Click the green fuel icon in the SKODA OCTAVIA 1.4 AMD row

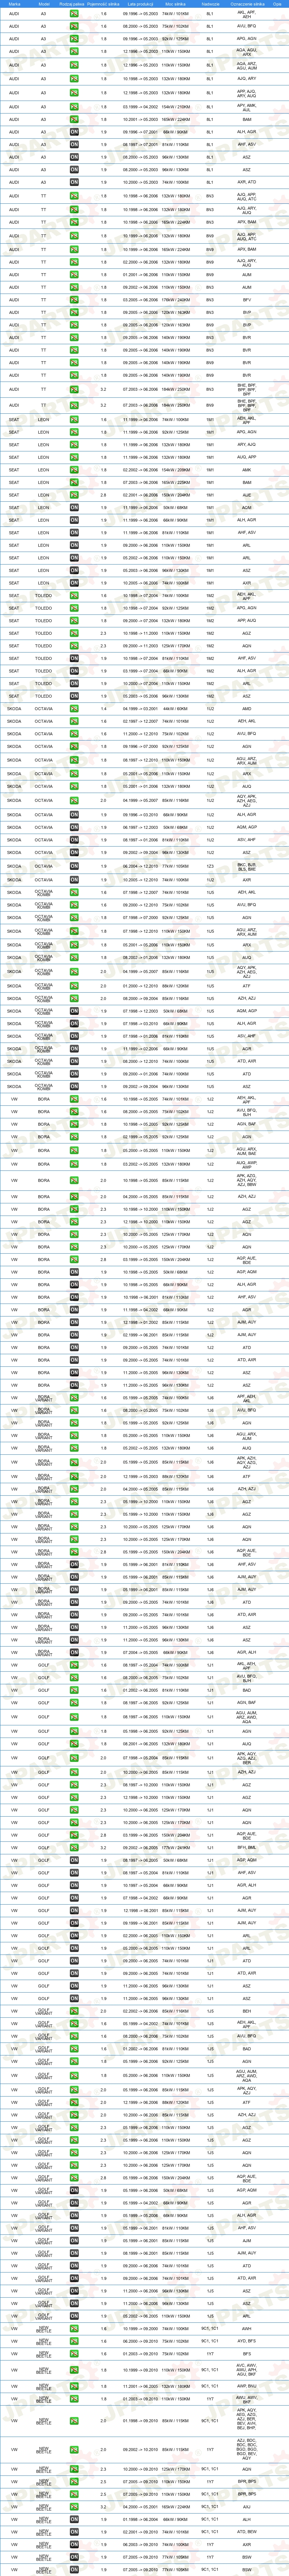(74, 709)
